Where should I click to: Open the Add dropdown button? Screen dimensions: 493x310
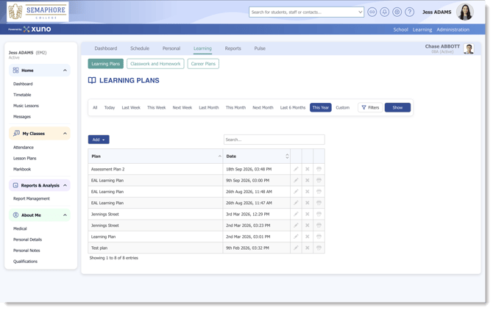[99, 140]
